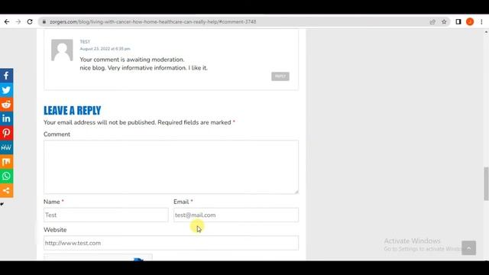This screenshot has width=489, height=275.
Task: Click the page vertical scrollbar thumb
Action: coord(486,184)
